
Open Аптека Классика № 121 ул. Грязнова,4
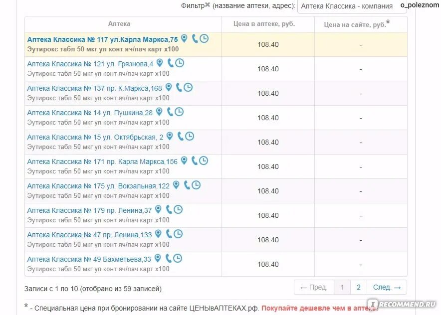tap(90, 64)
